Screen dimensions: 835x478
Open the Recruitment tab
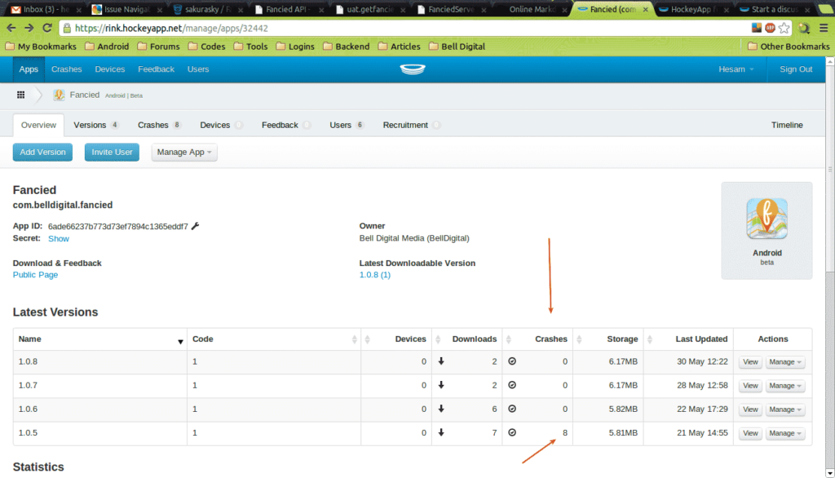[411, 125]
